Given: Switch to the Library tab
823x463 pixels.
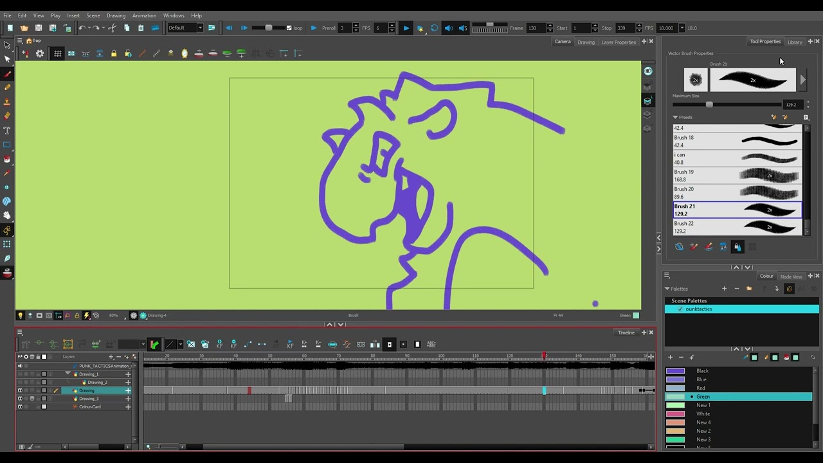Looking at the screenshot, I should coord(795,42).
